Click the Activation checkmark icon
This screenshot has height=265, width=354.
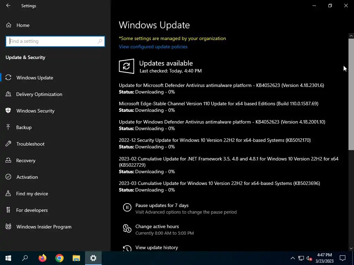(8, 177)
